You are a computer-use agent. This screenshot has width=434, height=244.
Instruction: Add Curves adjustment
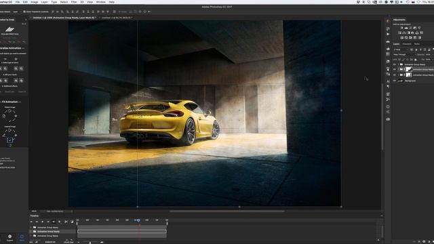(410, 28)
